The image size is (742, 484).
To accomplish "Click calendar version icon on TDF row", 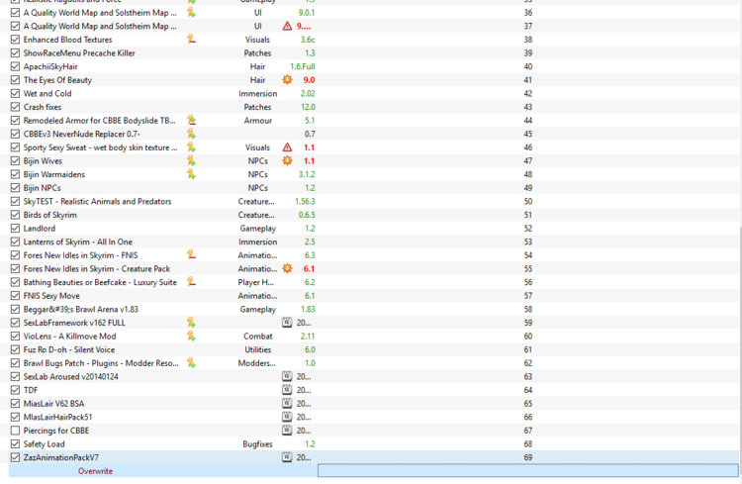I will [287, 390].
